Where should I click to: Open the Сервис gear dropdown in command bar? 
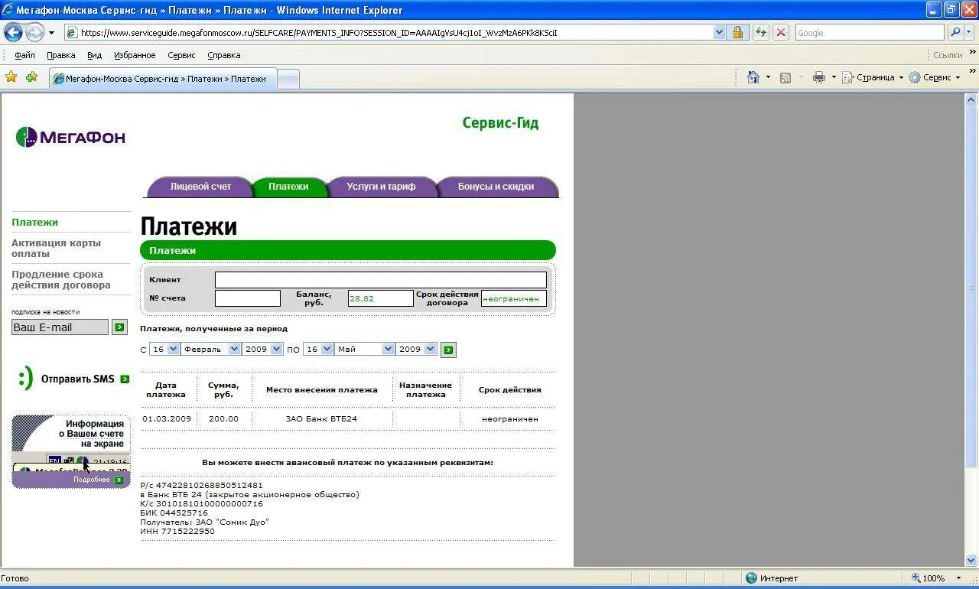pyautogui.click(x=934, y=77)
